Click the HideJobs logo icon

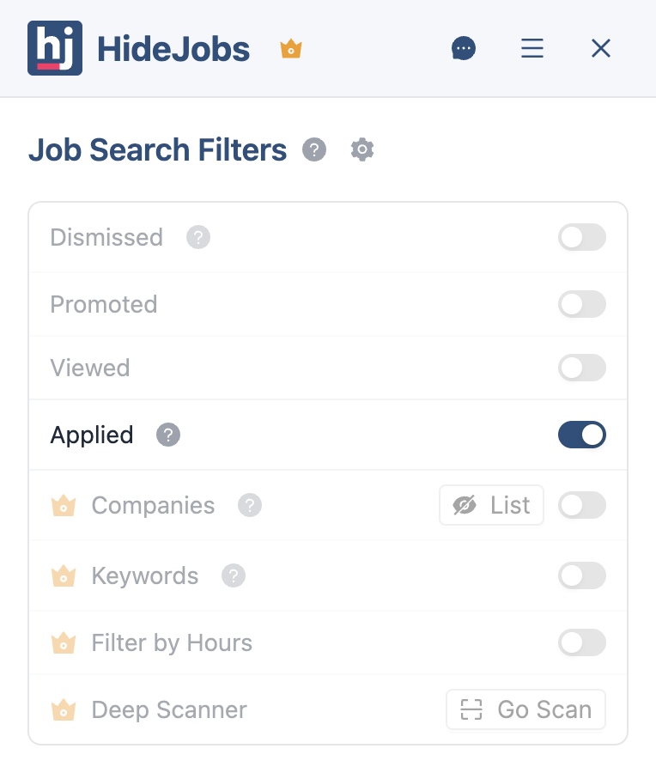tap(55, 48)
